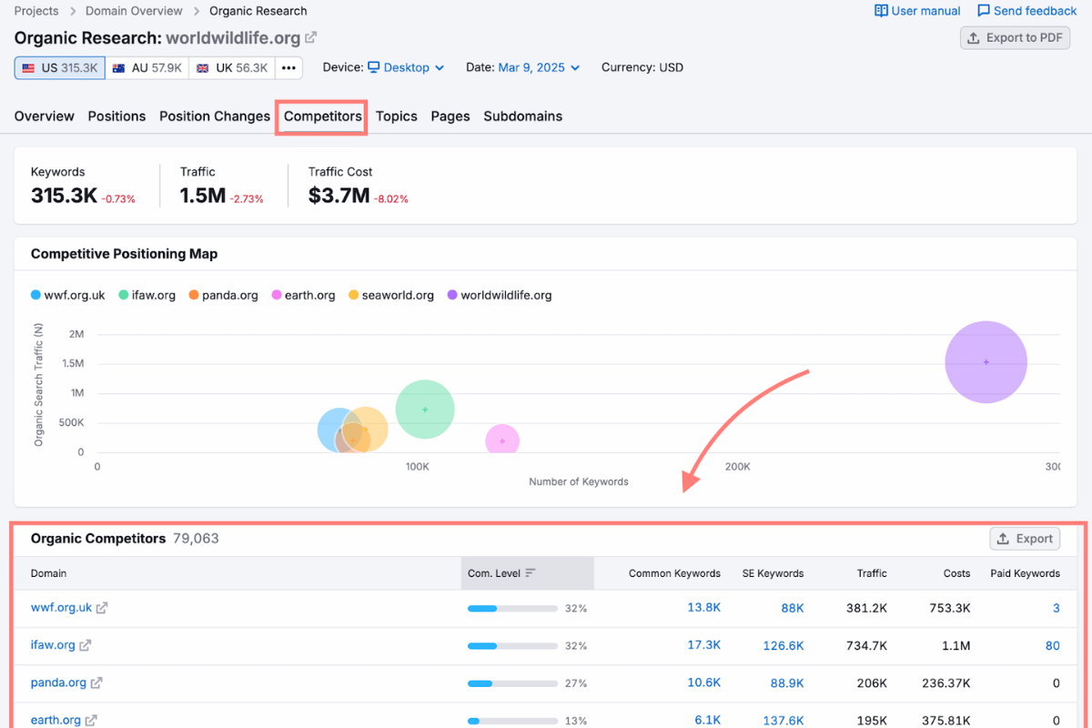Export report to PDF
The width and height of the screenshot is (1092, 728).
(x=1015, y=37)
